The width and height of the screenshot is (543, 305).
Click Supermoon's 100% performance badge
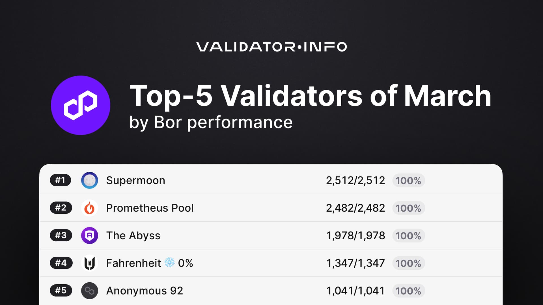pyautogui.click(x=408, y=181)
